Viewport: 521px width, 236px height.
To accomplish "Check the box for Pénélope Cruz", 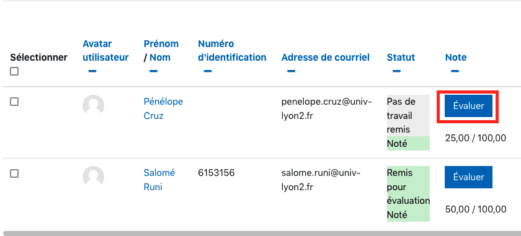I will point(14,102).
